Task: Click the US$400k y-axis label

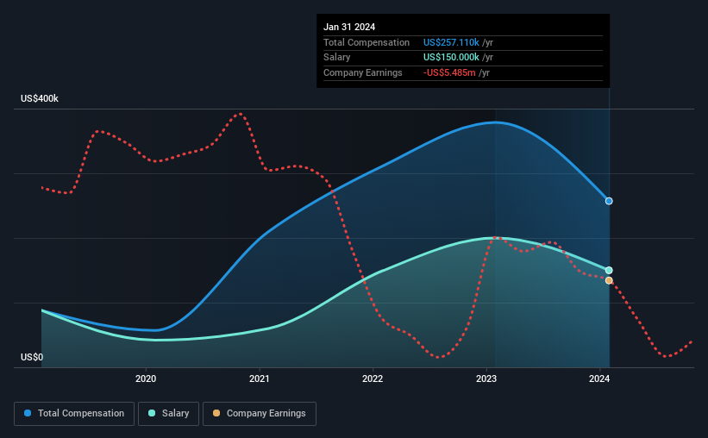Action: (x=40, y=98)
